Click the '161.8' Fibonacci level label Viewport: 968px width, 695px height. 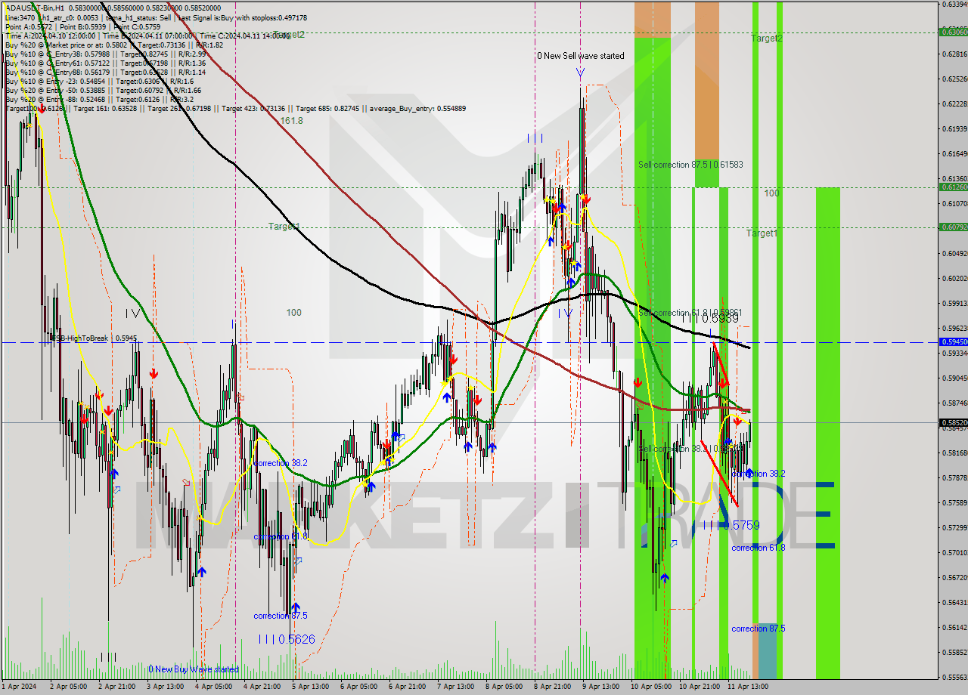(291, 121)
